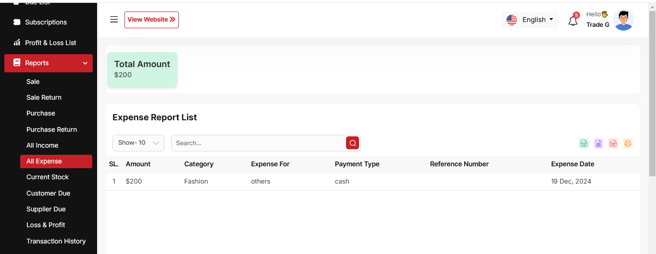
Task: Open Profit & Loss List in sidebar
Action: (50, 43)
